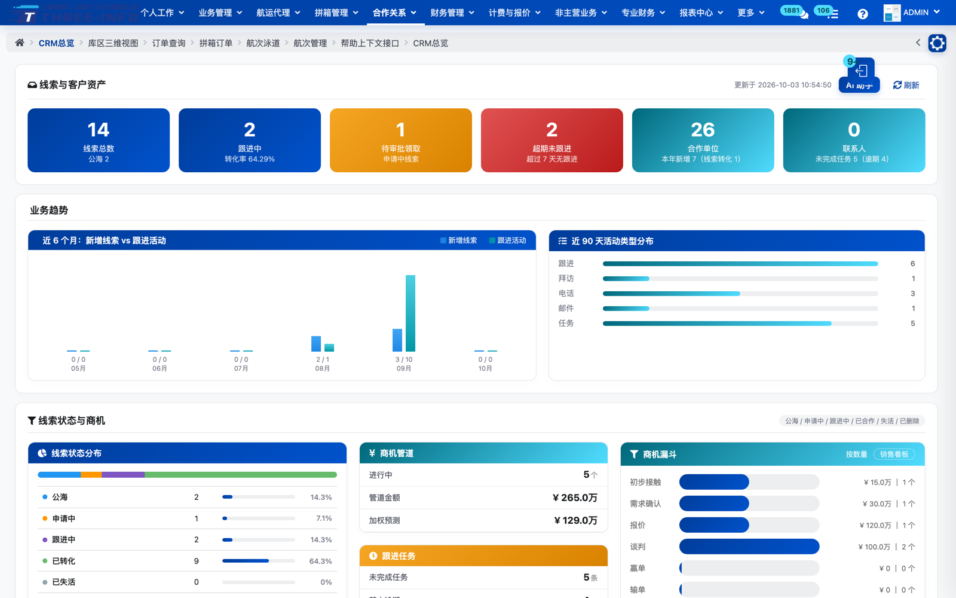Viewport: 956px width, 598px height.
Task: Click the floating panel icon with 9+ badge
Action: (860, 71)
